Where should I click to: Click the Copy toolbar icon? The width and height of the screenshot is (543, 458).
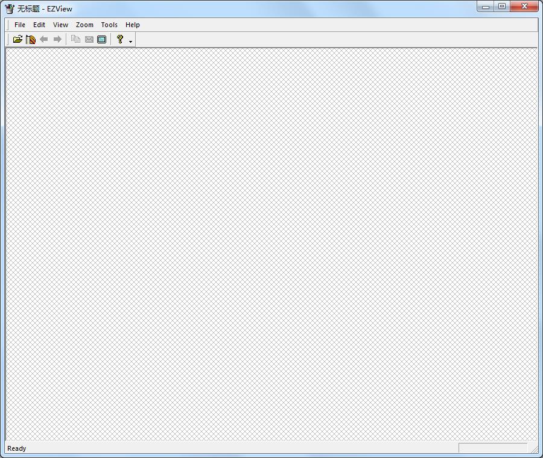[75, 39]
